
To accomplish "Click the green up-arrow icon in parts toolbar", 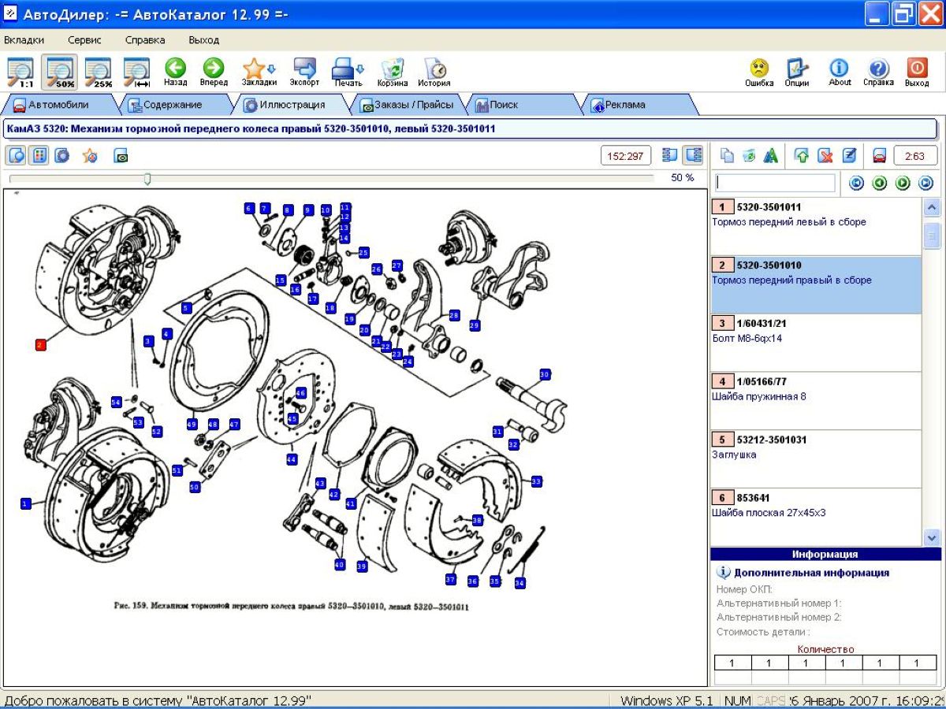I will tap(802, 156).
